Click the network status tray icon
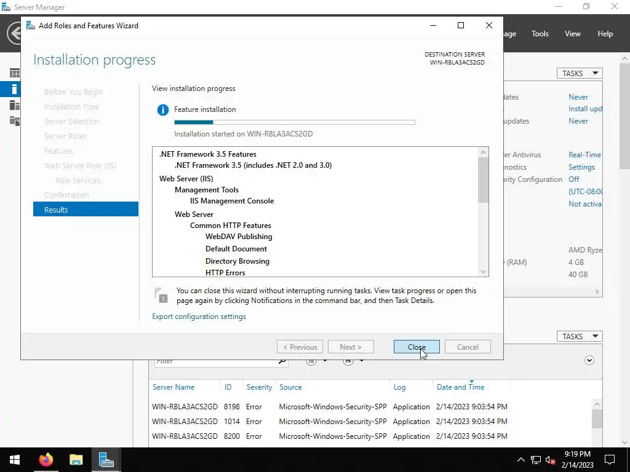 coord(536,460)
